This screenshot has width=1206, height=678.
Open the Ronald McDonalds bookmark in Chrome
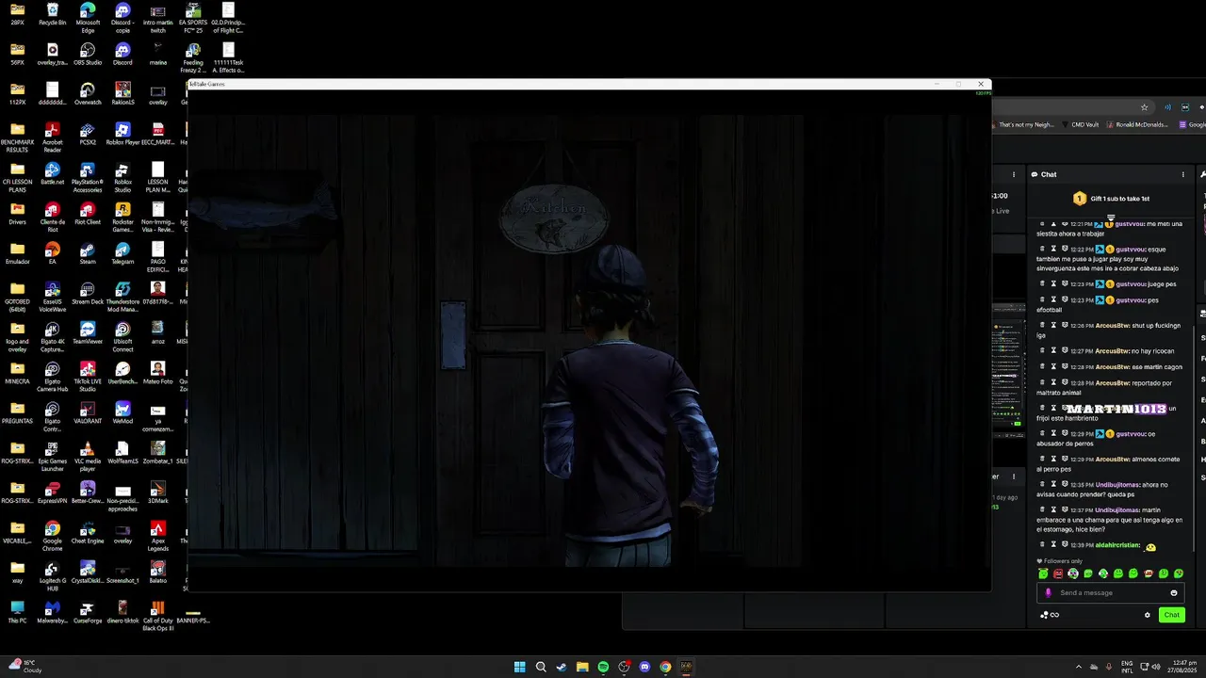1137,124
